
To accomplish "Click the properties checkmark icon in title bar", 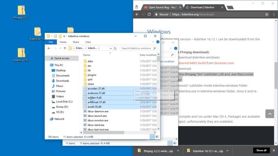I will pos(55,36).
